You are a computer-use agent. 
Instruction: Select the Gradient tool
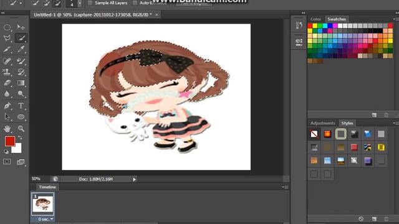(x=21, y=83)
